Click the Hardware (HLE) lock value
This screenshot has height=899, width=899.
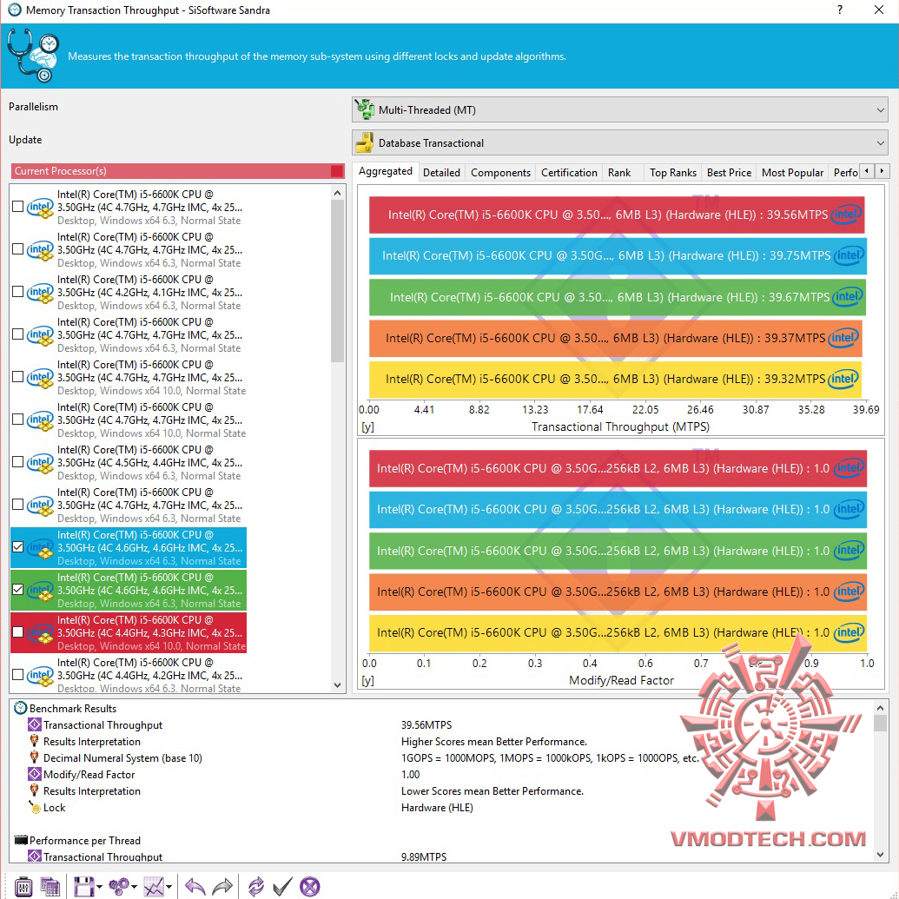437,807
